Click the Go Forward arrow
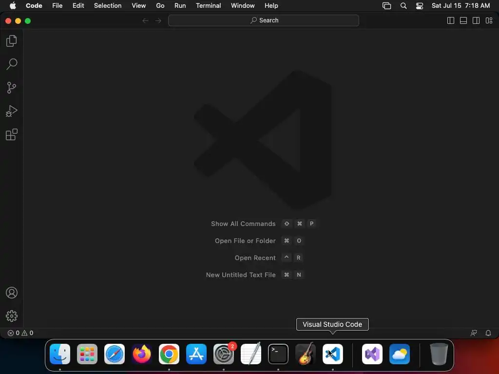499x374 pixels. pyautogui.click(x=158, y=20)
